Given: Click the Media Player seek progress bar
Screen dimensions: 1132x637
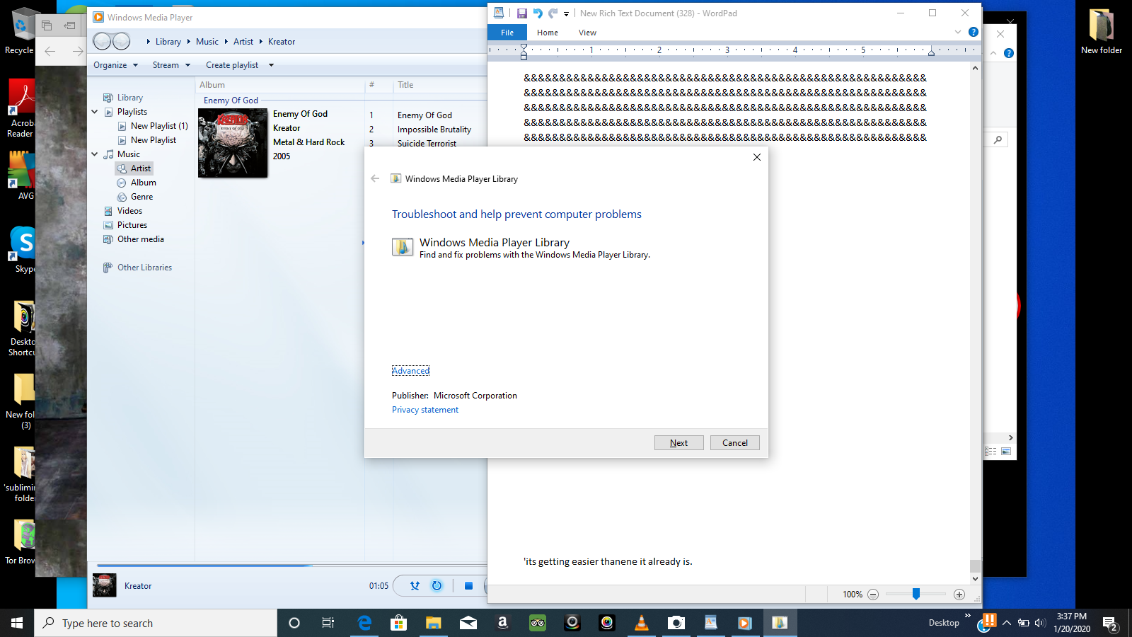Looking at the screenshot, I should [291, 566].
